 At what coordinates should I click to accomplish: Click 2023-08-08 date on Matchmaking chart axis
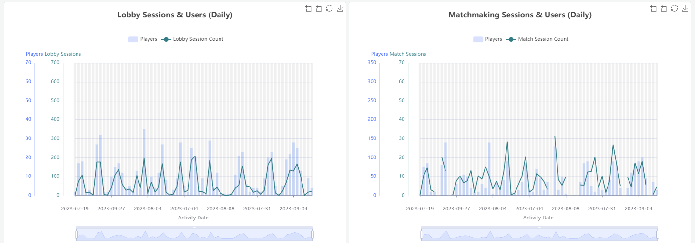[x=566, y=209]
